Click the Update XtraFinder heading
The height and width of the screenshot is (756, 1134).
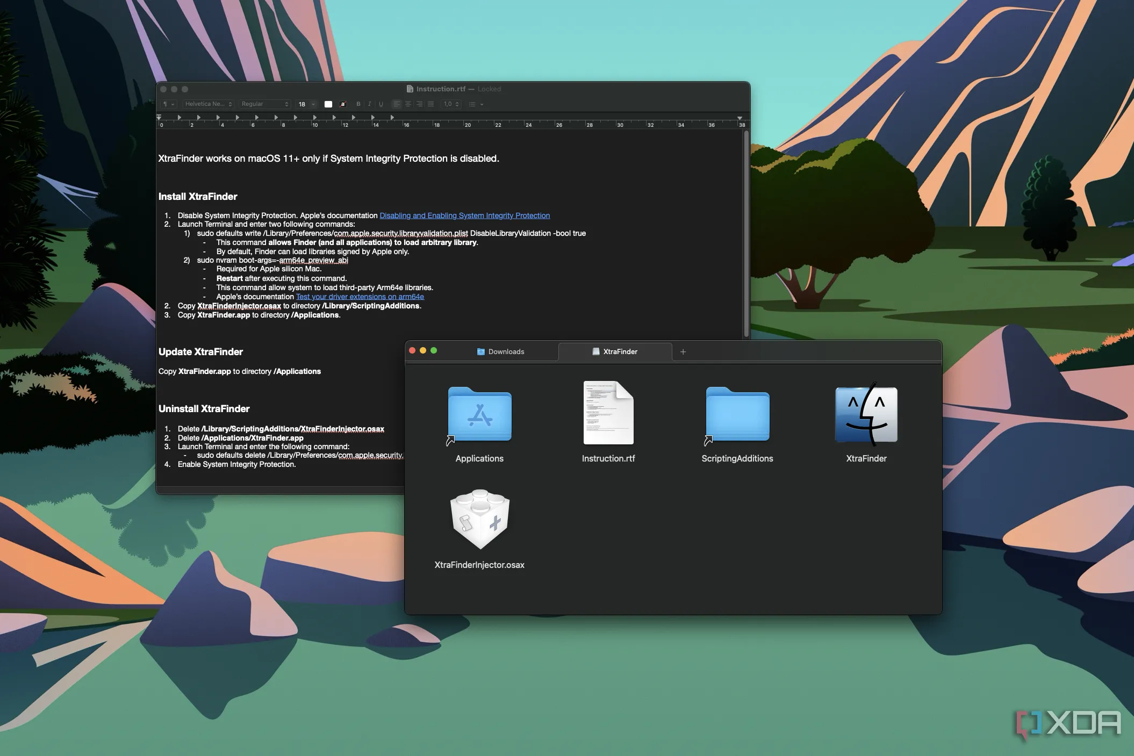coord(200,352)
